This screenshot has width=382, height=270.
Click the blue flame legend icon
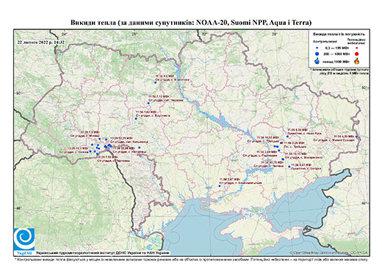click(317, 61)
